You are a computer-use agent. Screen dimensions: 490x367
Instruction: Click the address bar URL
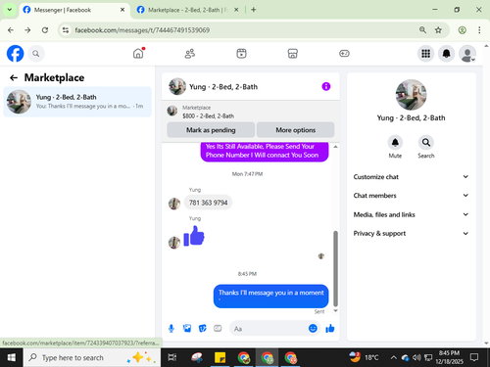click(x=142, y=30)
